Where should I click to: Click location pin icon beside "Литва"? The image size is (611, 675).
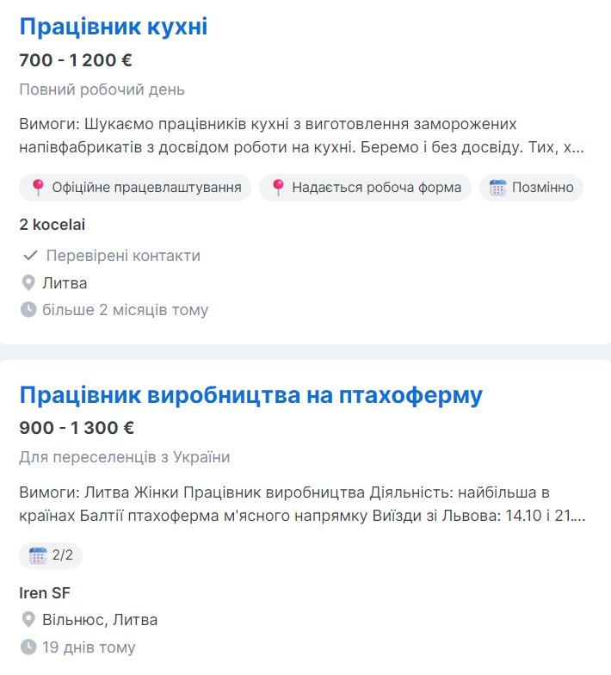pos(28,283)
